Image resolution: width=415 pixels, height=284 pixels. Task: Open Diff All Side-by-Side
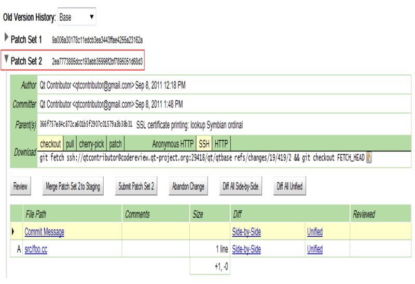click(240, 186)
